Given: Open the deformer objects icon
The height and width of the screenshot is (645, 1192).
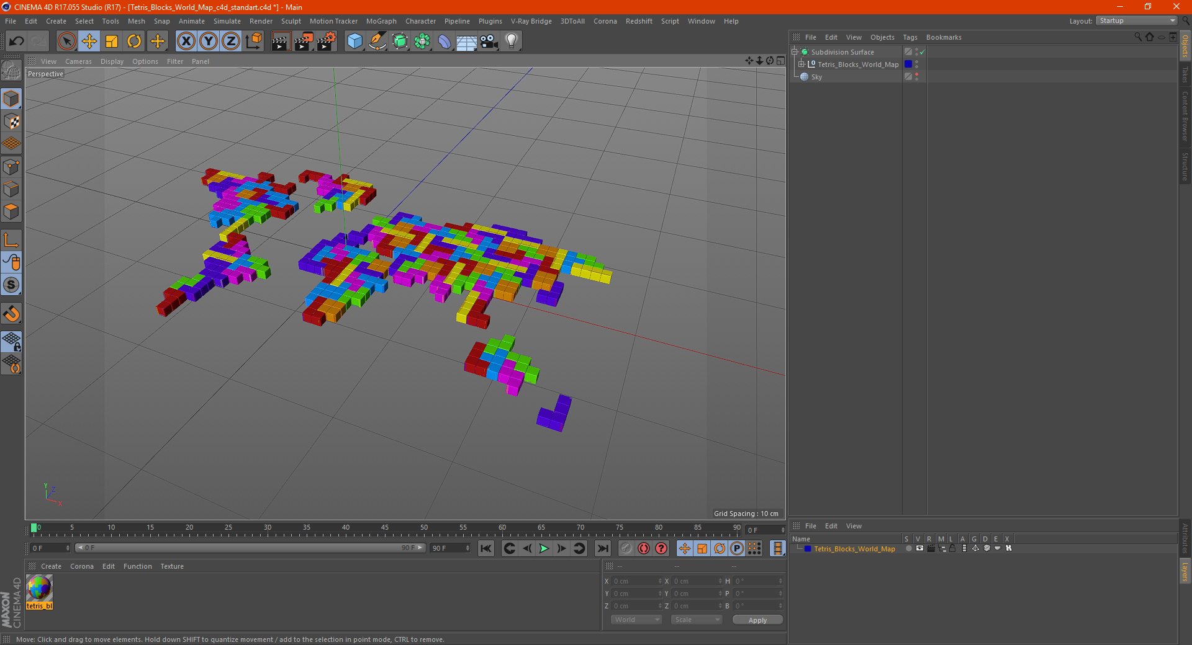Looking at the screenshot, I should [445, 42].
